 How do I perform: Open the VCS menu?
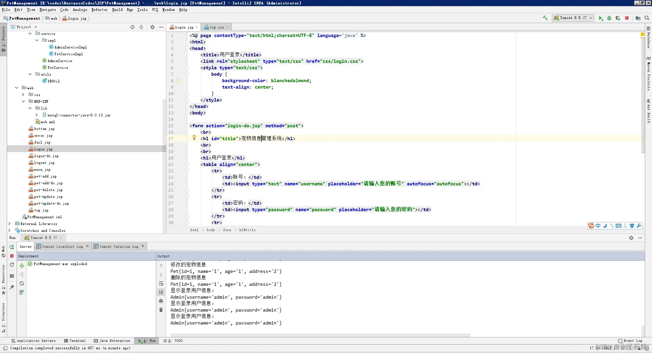(155, 10)
